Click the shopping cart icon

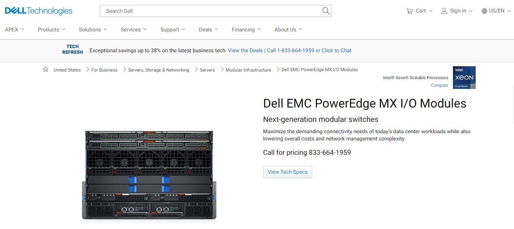tap(409, 11)
